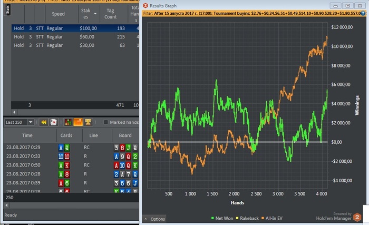Image resolution: width=369 pixels, height=225 pixels.
Task: Click the A 10 Q K board cards
Action: [125, 165]
